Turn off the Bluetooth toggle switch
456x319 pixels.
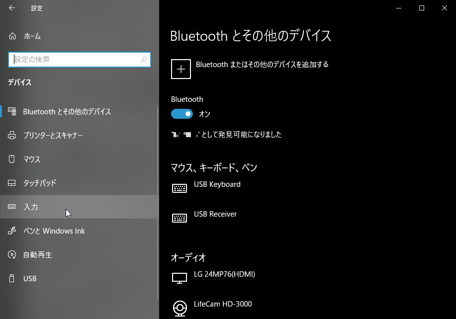[x=182, y=114]
